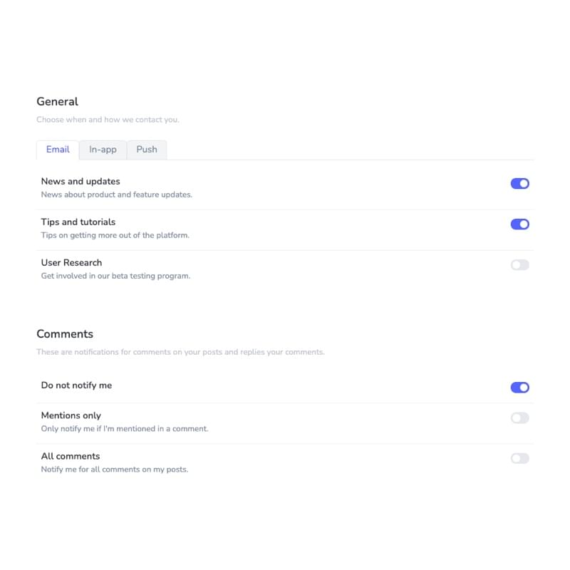Image resolution: width=570 pixels, height=570 pixels.
Task: Select the User Research row title
Action: click(x=72, y=263)
